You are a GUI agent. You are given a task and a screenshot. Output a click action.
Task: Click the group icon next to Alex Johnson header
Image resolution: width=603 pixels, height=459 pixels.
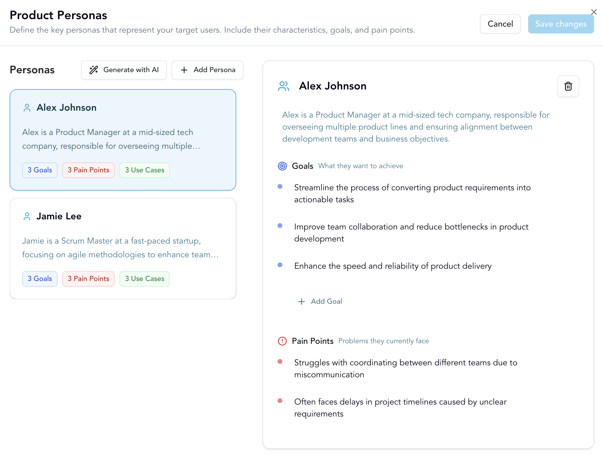click(x=283, y=86)
